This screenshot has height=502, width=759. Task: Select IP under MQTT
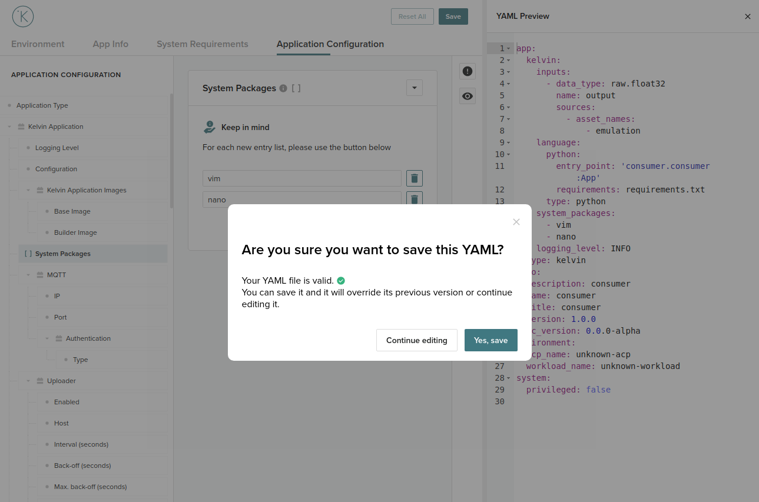[57, 296]
